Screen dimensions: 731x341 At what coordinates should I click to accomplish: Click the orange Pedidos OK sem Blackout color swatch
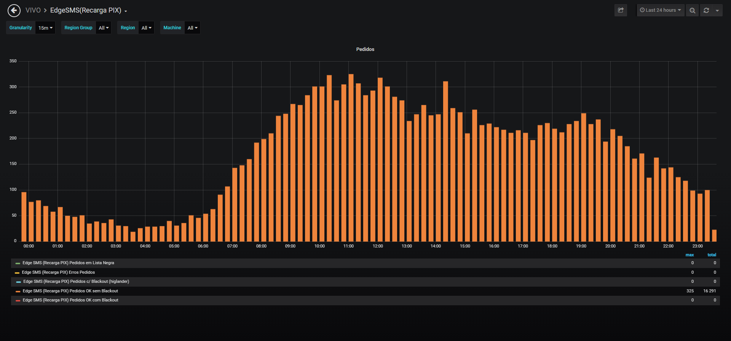[x=18, y=292]
